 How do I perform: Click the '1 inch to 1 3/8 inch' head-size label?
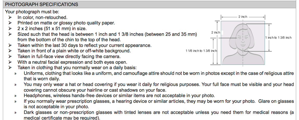coord(278,37)
